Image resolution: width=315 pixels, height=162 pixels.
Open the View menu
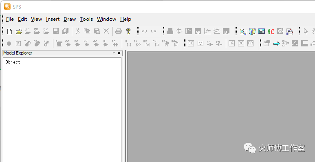(36, 19)
